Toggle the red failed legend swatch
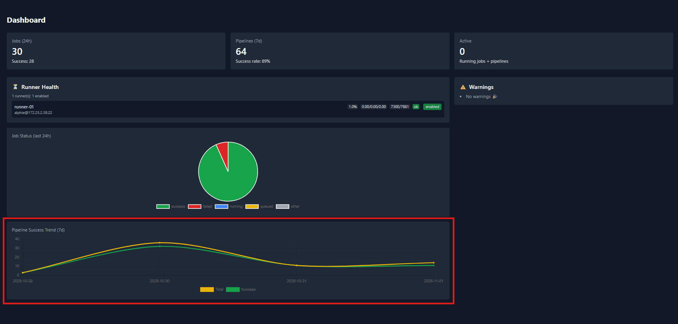This screenshot has width=678, height=324. coord(195,206)
